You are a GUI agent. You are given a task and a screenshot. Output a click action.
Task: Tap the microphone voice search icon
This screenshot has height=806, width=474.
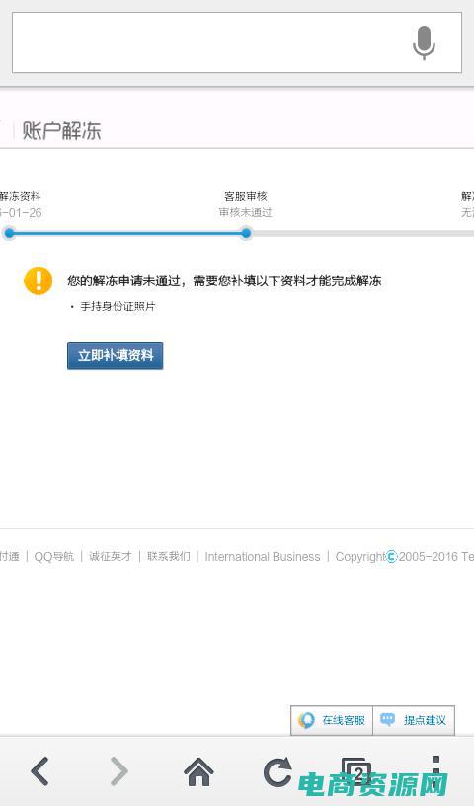(424, 43)
